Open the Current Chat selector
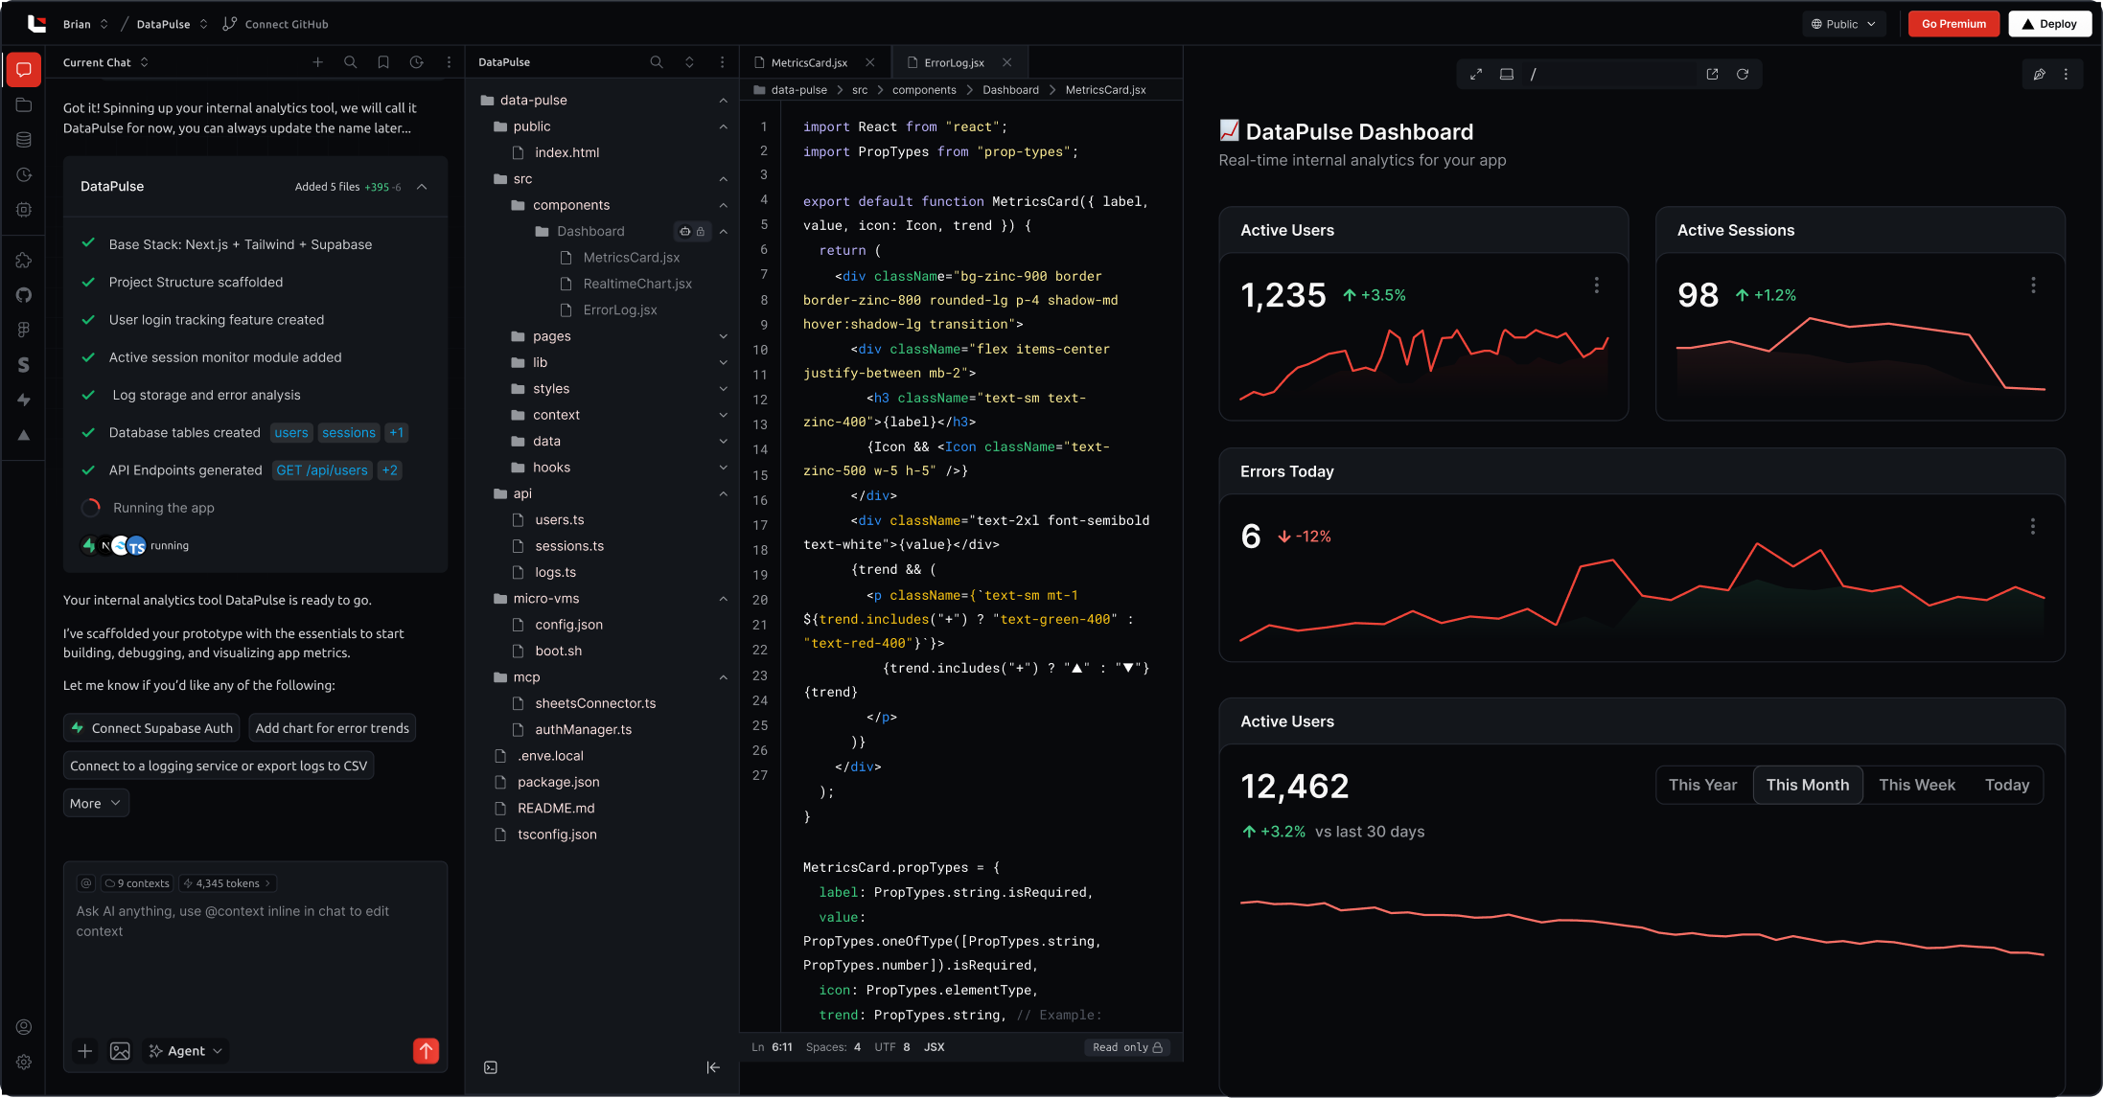This screenshot has height=1098, width=2103. pyautogui.click(x=105, y=62)
